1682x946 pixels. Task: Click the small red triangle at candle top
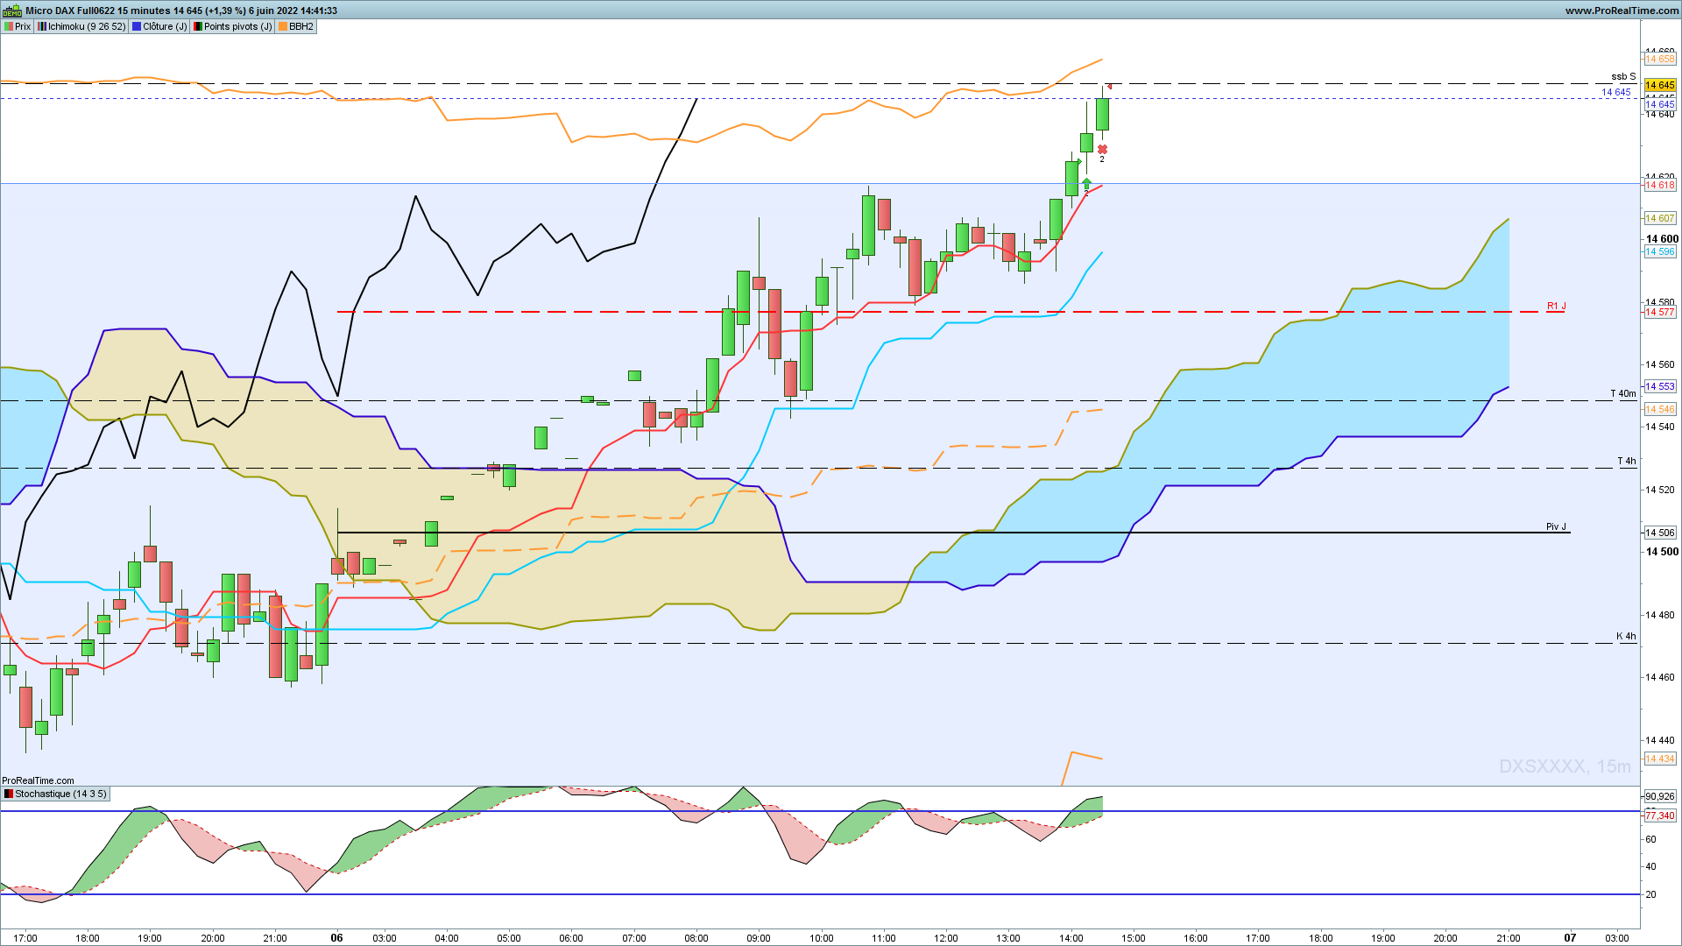click(1109, 86)
